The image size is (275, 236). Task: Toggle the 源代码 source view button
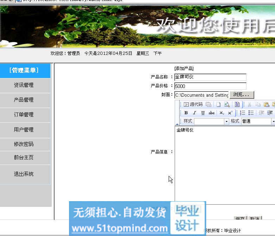(x=193, y=104)
